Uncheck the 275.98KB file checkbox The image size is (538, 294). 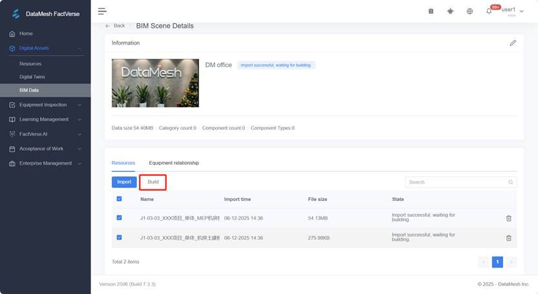coord(119,238)
